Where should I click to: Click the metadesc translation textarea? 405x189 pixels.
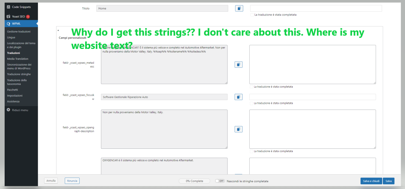tap(313, 64)
